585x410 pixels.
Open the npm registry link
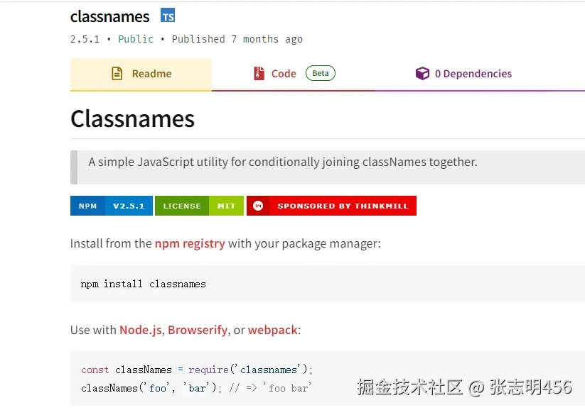coord(190,243)
